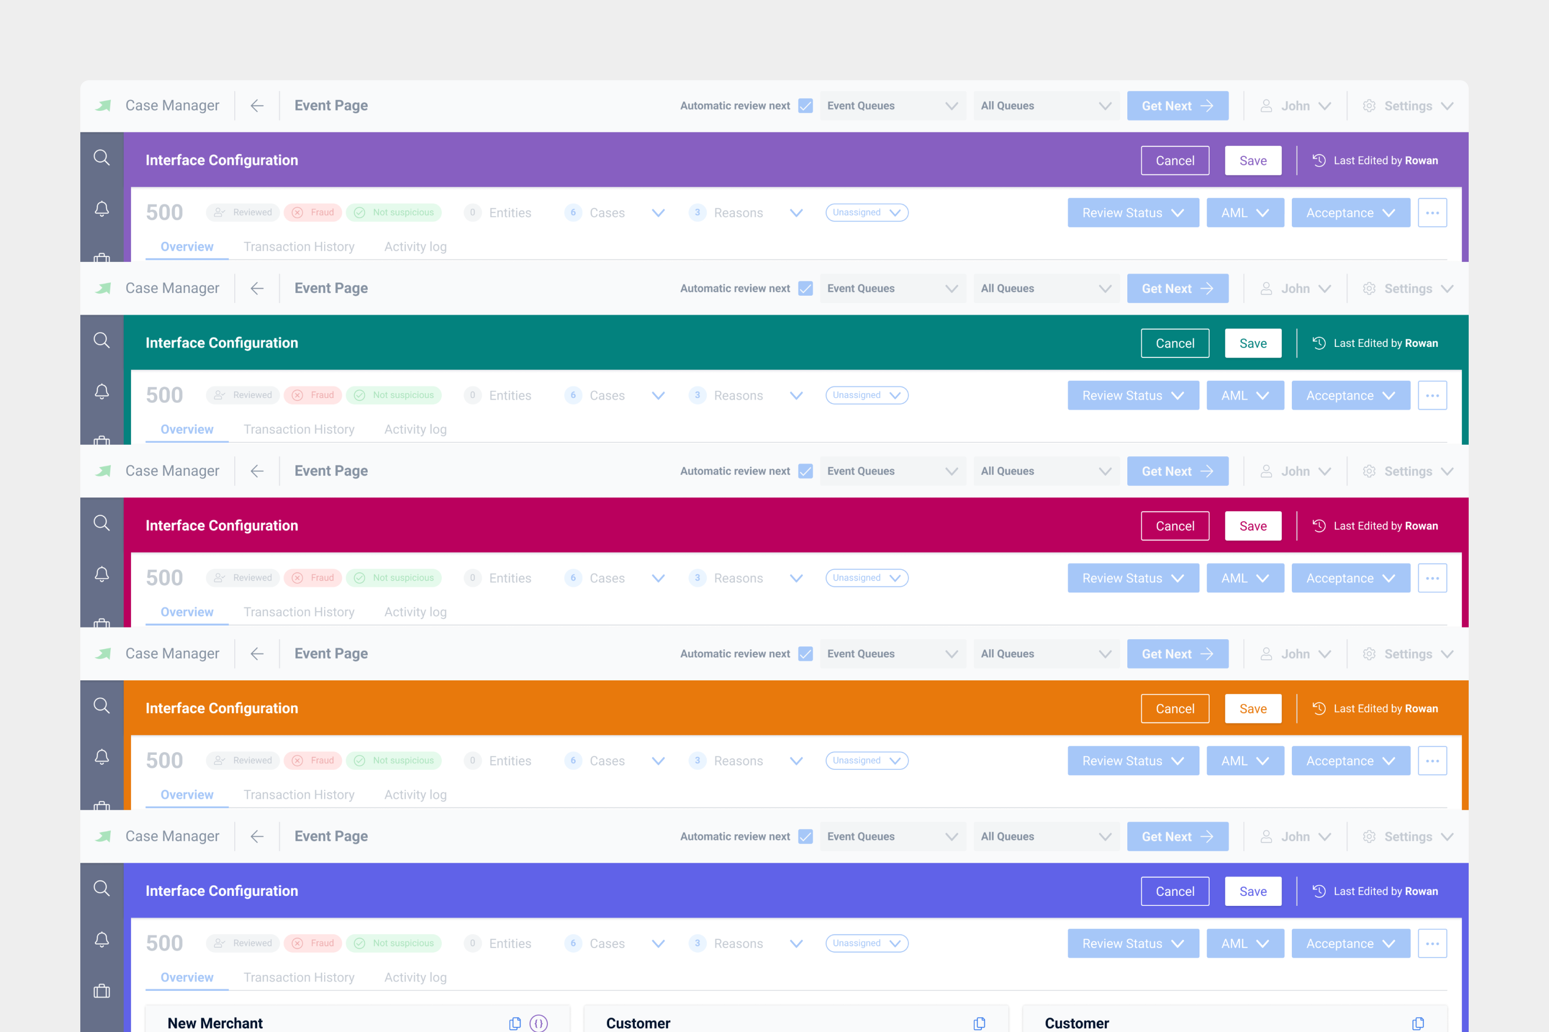Click 'Last Edited by Rowan' in the orange banner
The image size is (1549, 1032).
(1385, 708)
